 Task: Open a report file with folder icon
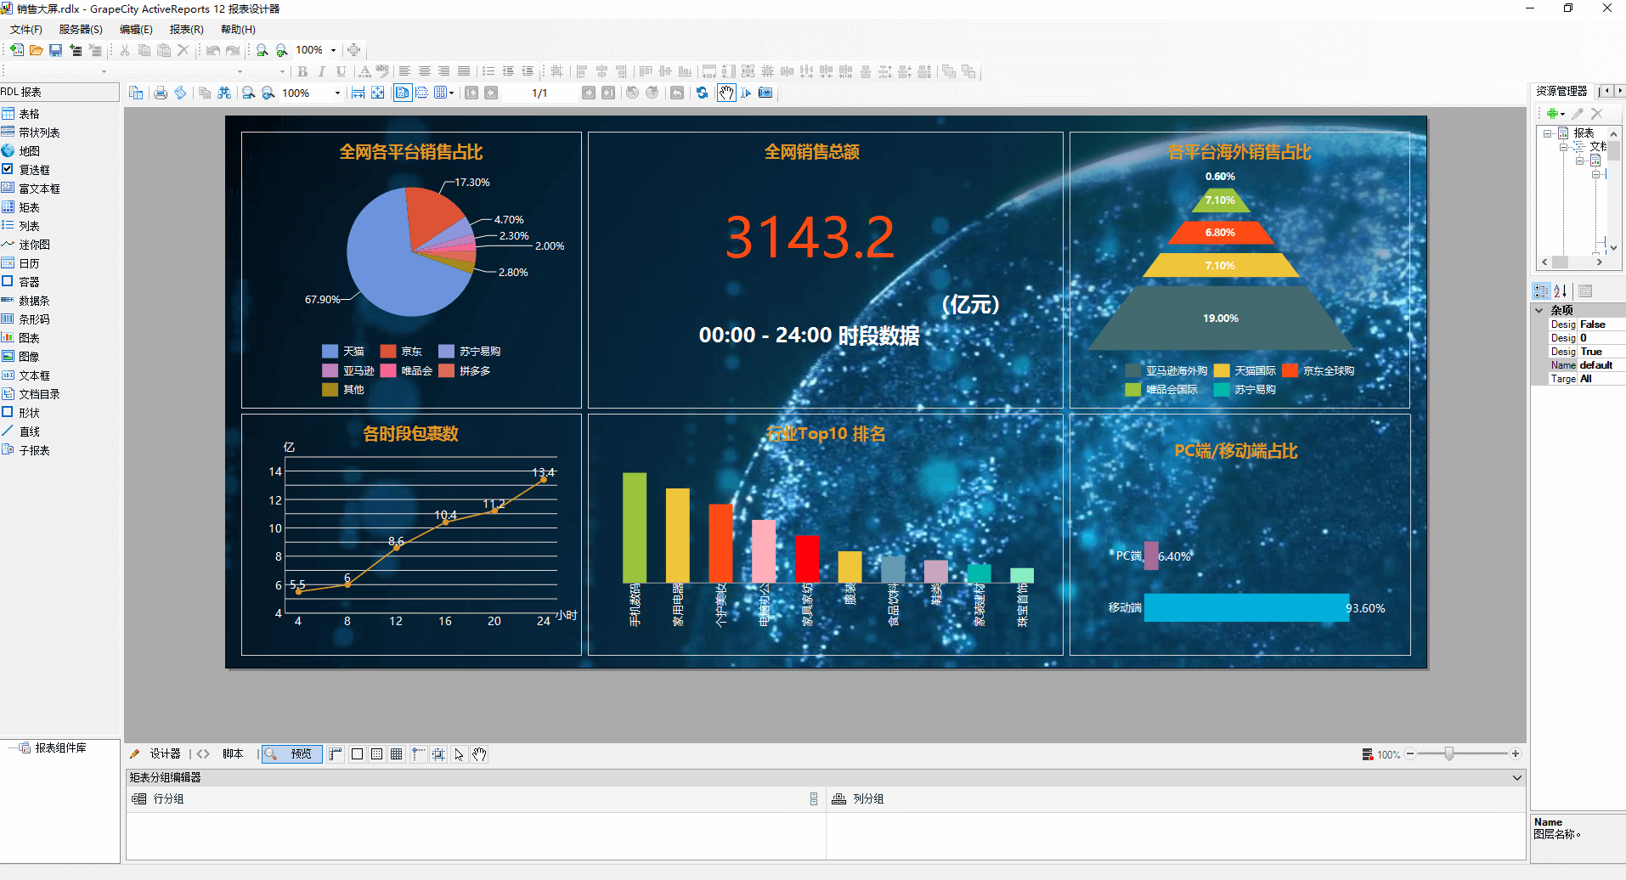click(37, 50)
